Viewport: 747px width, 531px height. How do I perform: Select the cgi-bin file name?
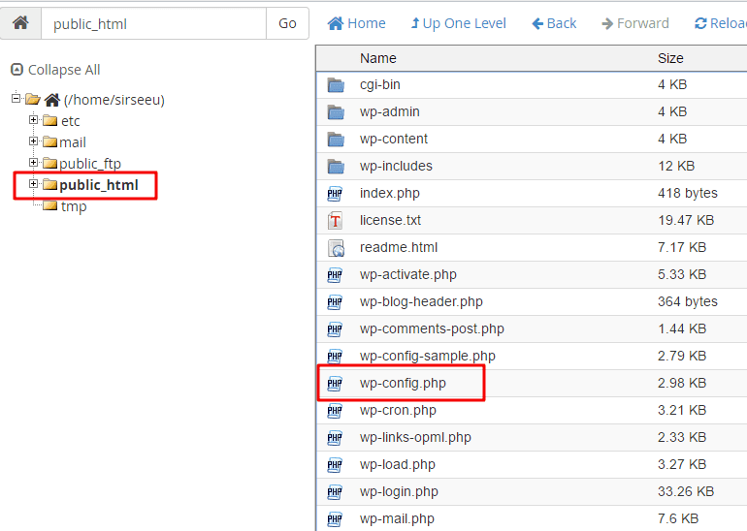click(379, 84)
